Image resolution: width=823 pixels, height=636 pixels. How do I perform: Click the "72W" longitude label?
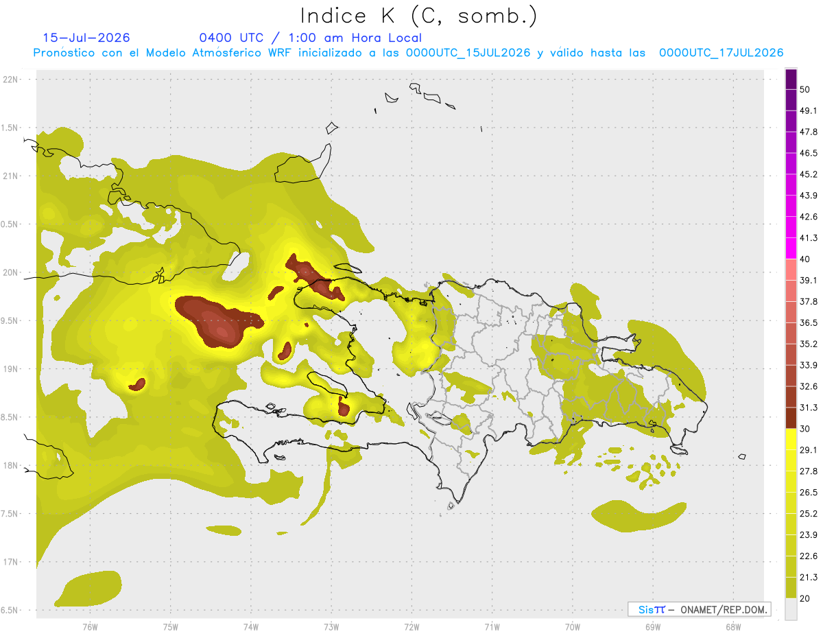pyautogui.click(x=411, y=626)
